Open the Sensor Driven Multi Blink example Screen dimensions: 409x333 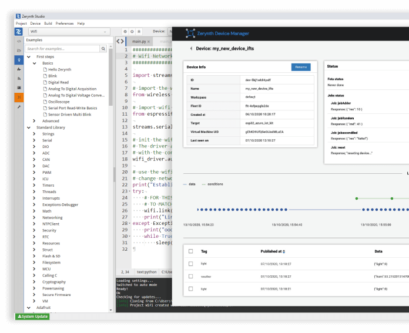[70, 115]
